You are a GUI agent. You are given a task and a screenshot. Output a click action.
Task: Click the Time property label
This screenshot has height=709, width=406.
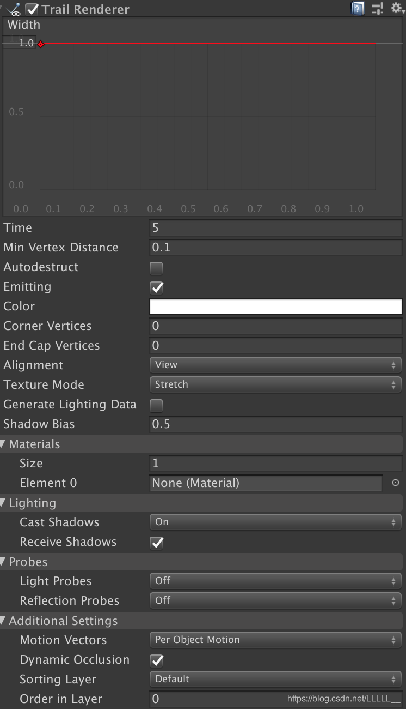pos(18,228)
